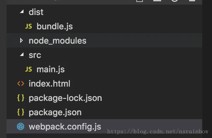212x138 pixels.
Task: Expand the node_modules folder arrow
Action: coord(22,41)
